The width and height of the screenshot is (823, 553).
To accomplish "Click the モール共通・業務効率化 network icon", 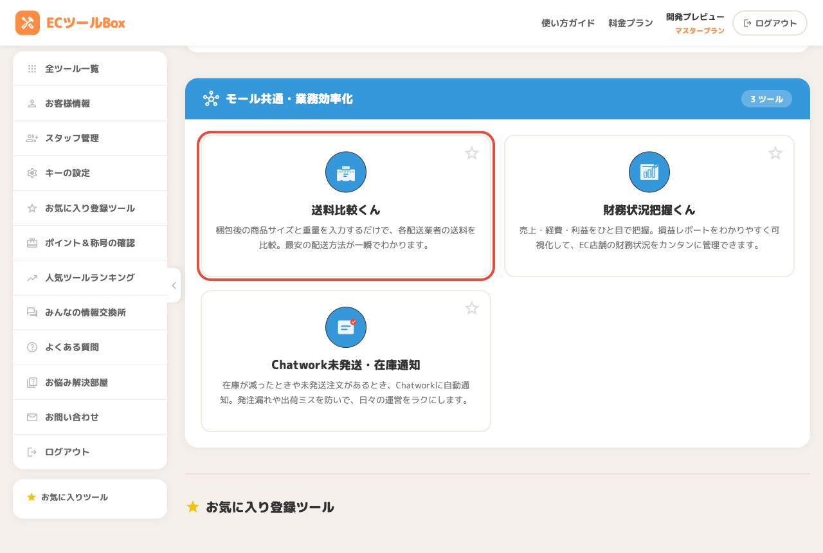I will click(211, 99).
